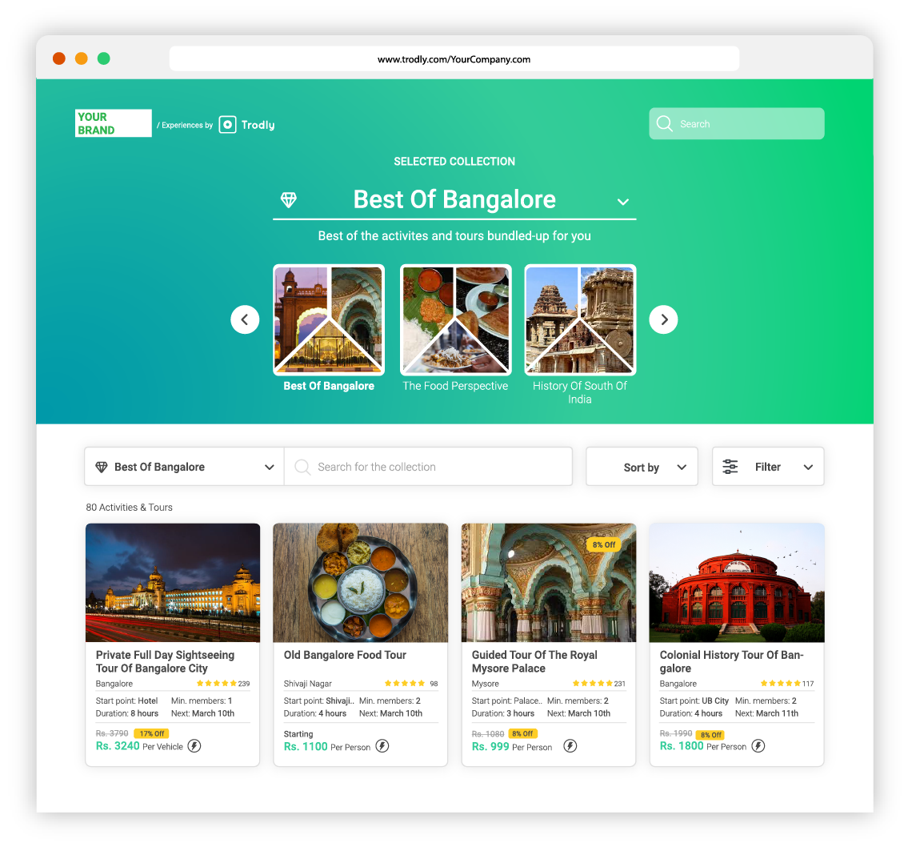Click instant booking bolt icon on Colonial History card
The height and width of the screenshot is (847, 908).
758,746
